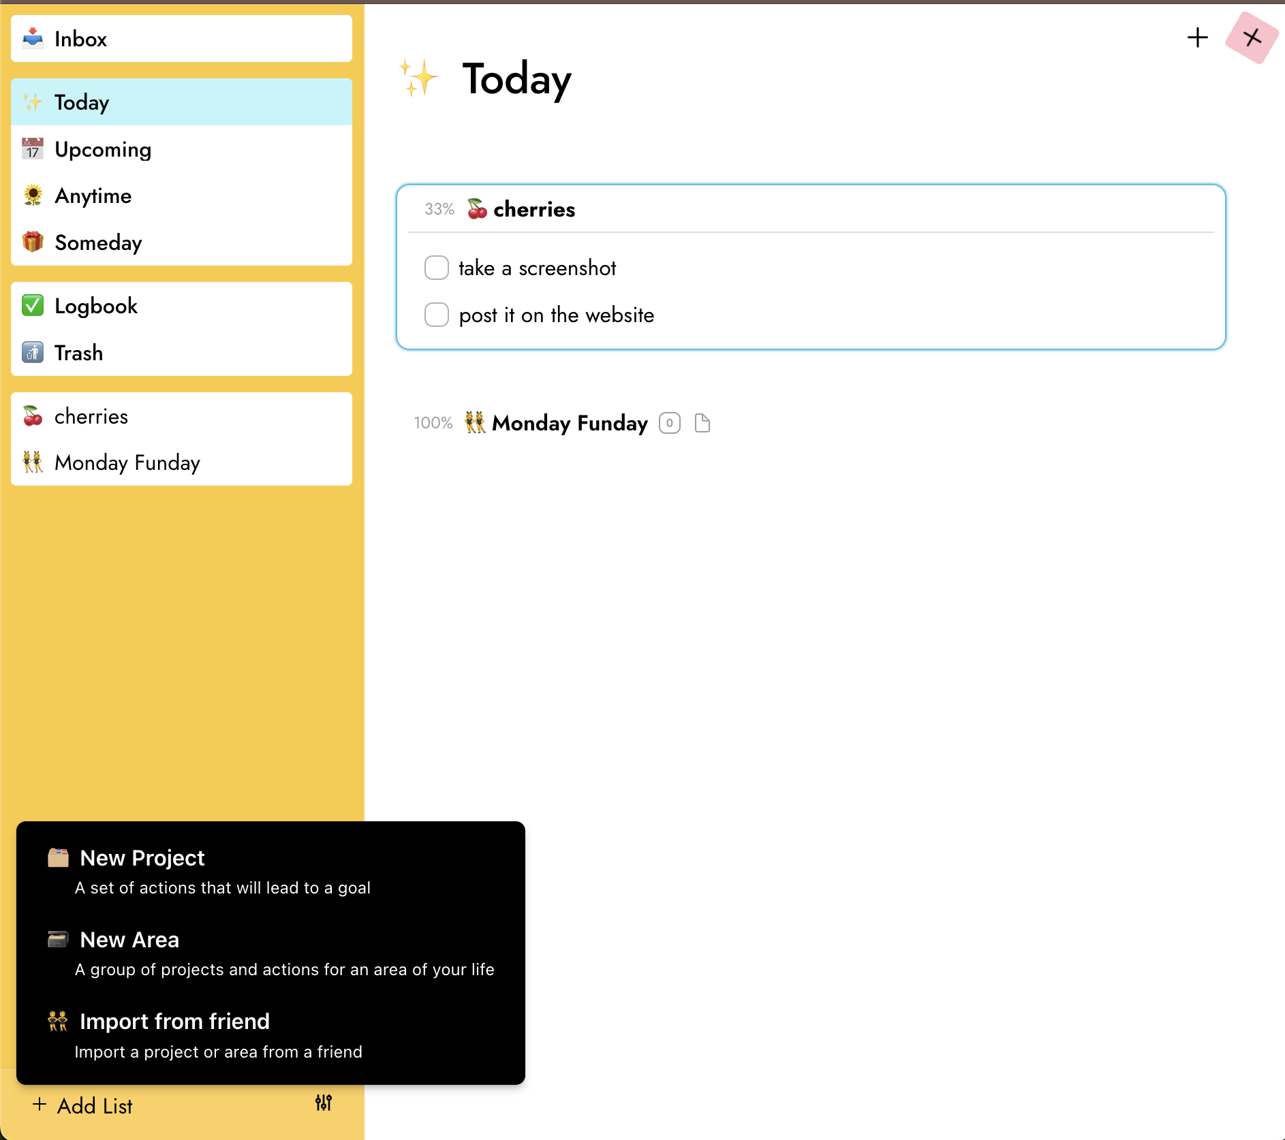Open the Logbook in the sidebar

(x=96, y=306)
